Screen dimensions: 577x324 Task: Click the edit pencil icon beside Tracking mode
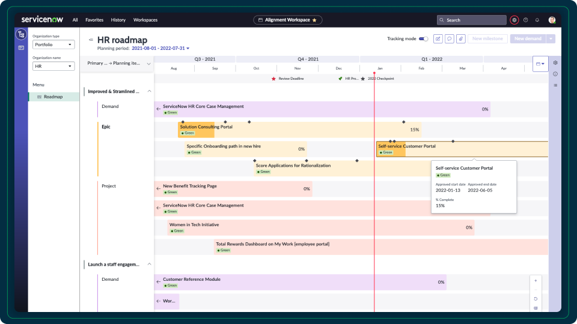(x=438, y=39)
